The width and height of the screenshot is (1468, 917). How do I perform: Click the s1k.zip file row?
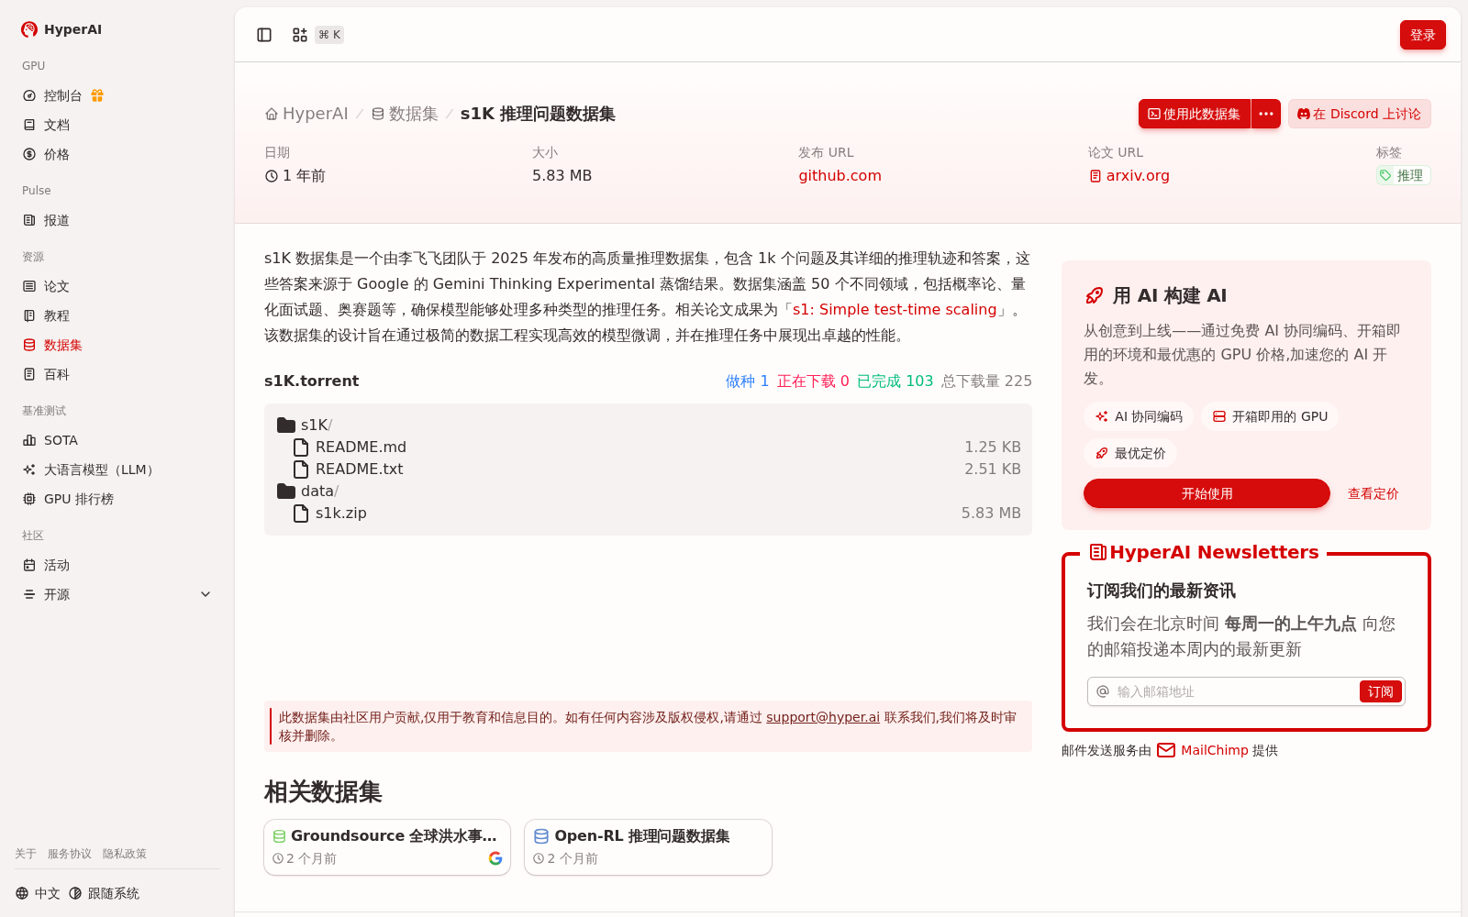click(x=648, y=513)
